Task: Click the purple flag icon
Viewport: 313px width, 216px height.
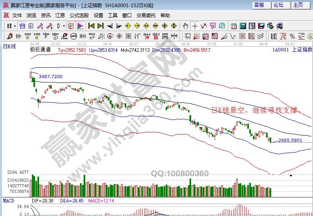Action: click(80, 26)
